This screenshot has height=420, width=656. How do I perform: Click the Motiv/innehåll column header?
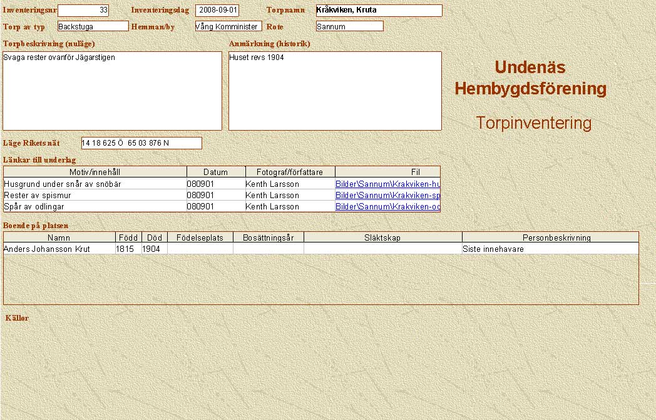tap(95, 172)
